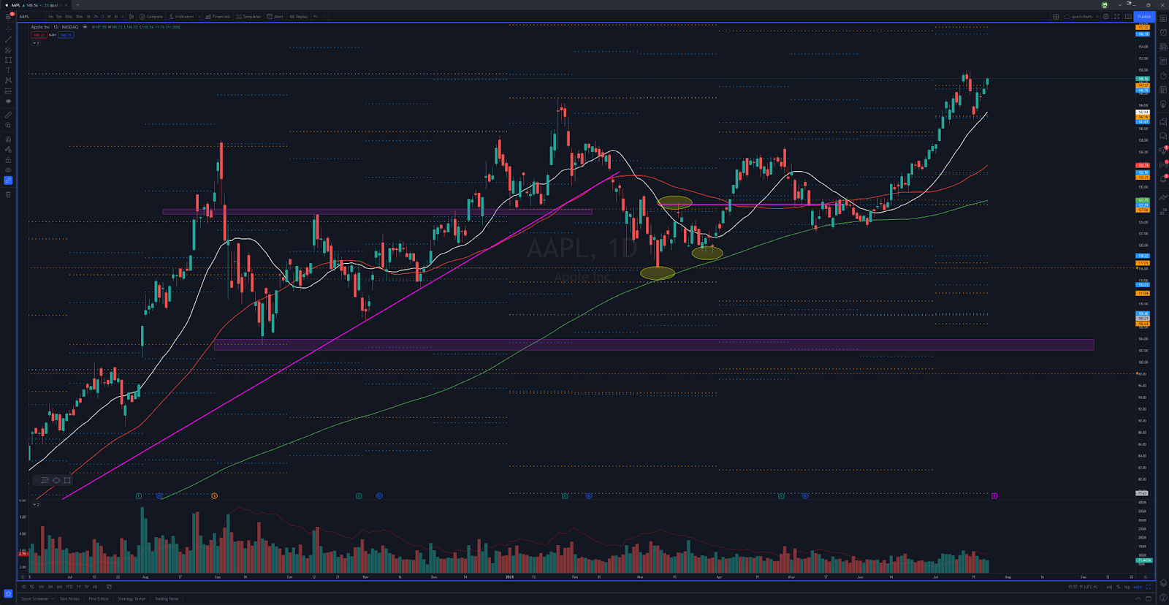Toggle lock all drawing tools
Screen dimensions: 1169x605
[x=8, y=159]
